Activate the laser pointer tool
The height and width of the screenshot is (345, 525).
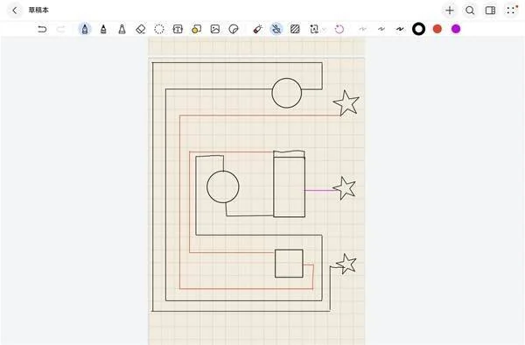(x=257, y=29)
